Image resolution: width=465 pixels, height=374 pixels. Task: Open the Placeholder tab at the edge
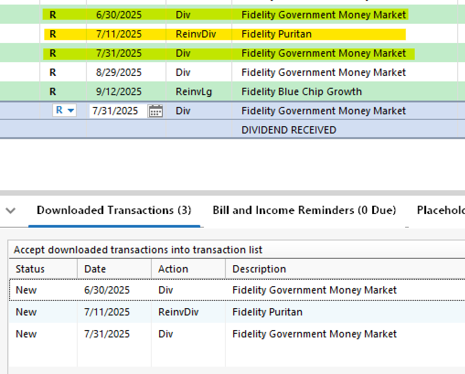click(441, 210)
